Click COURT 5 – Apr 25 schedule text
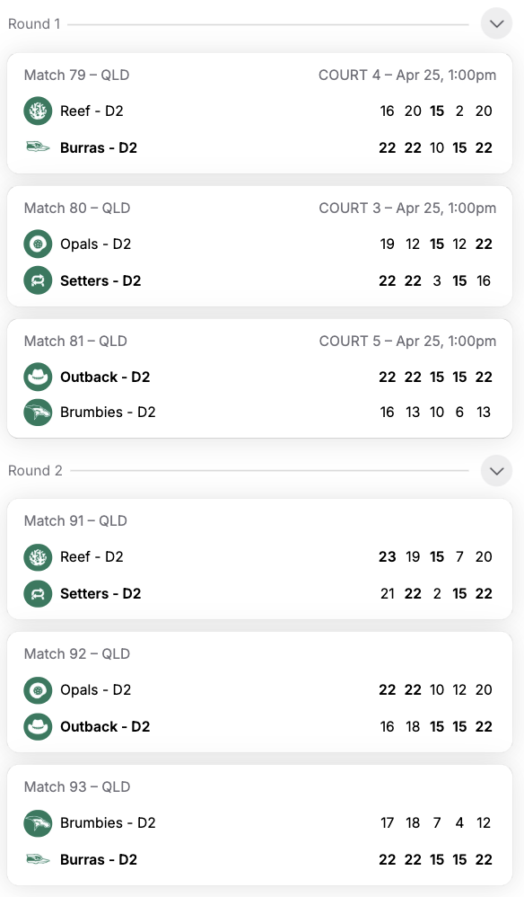 (x=407, y=341)
